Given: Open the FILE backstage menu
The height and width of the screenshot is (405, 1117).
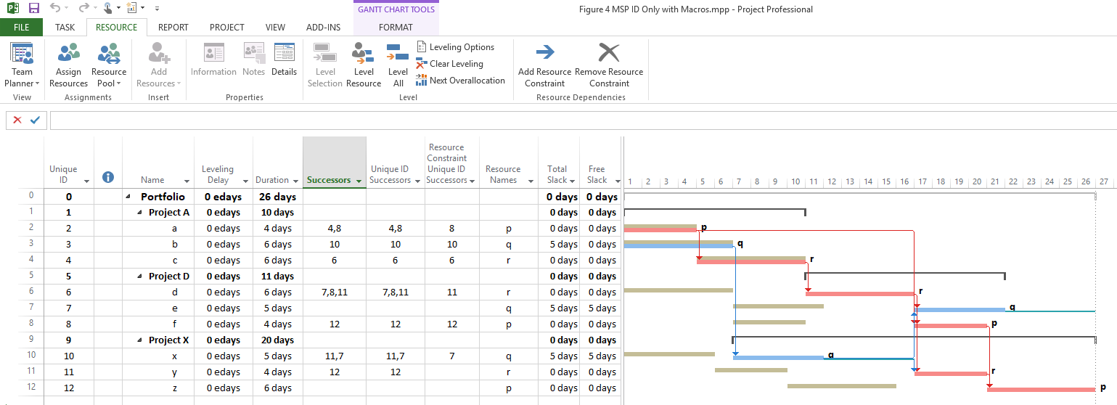Looking at the screenshot, I should tap(22, 28).
